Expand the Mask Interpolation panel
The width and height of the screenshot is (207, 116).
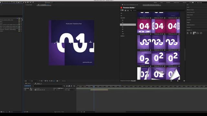click(191, 25)
